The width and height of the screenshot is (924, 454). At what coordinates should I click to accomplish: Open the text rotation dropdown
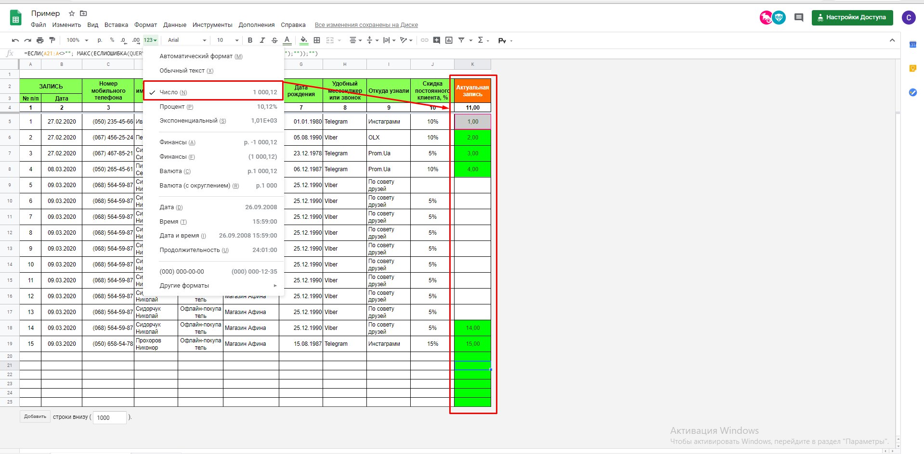point(406,40)
